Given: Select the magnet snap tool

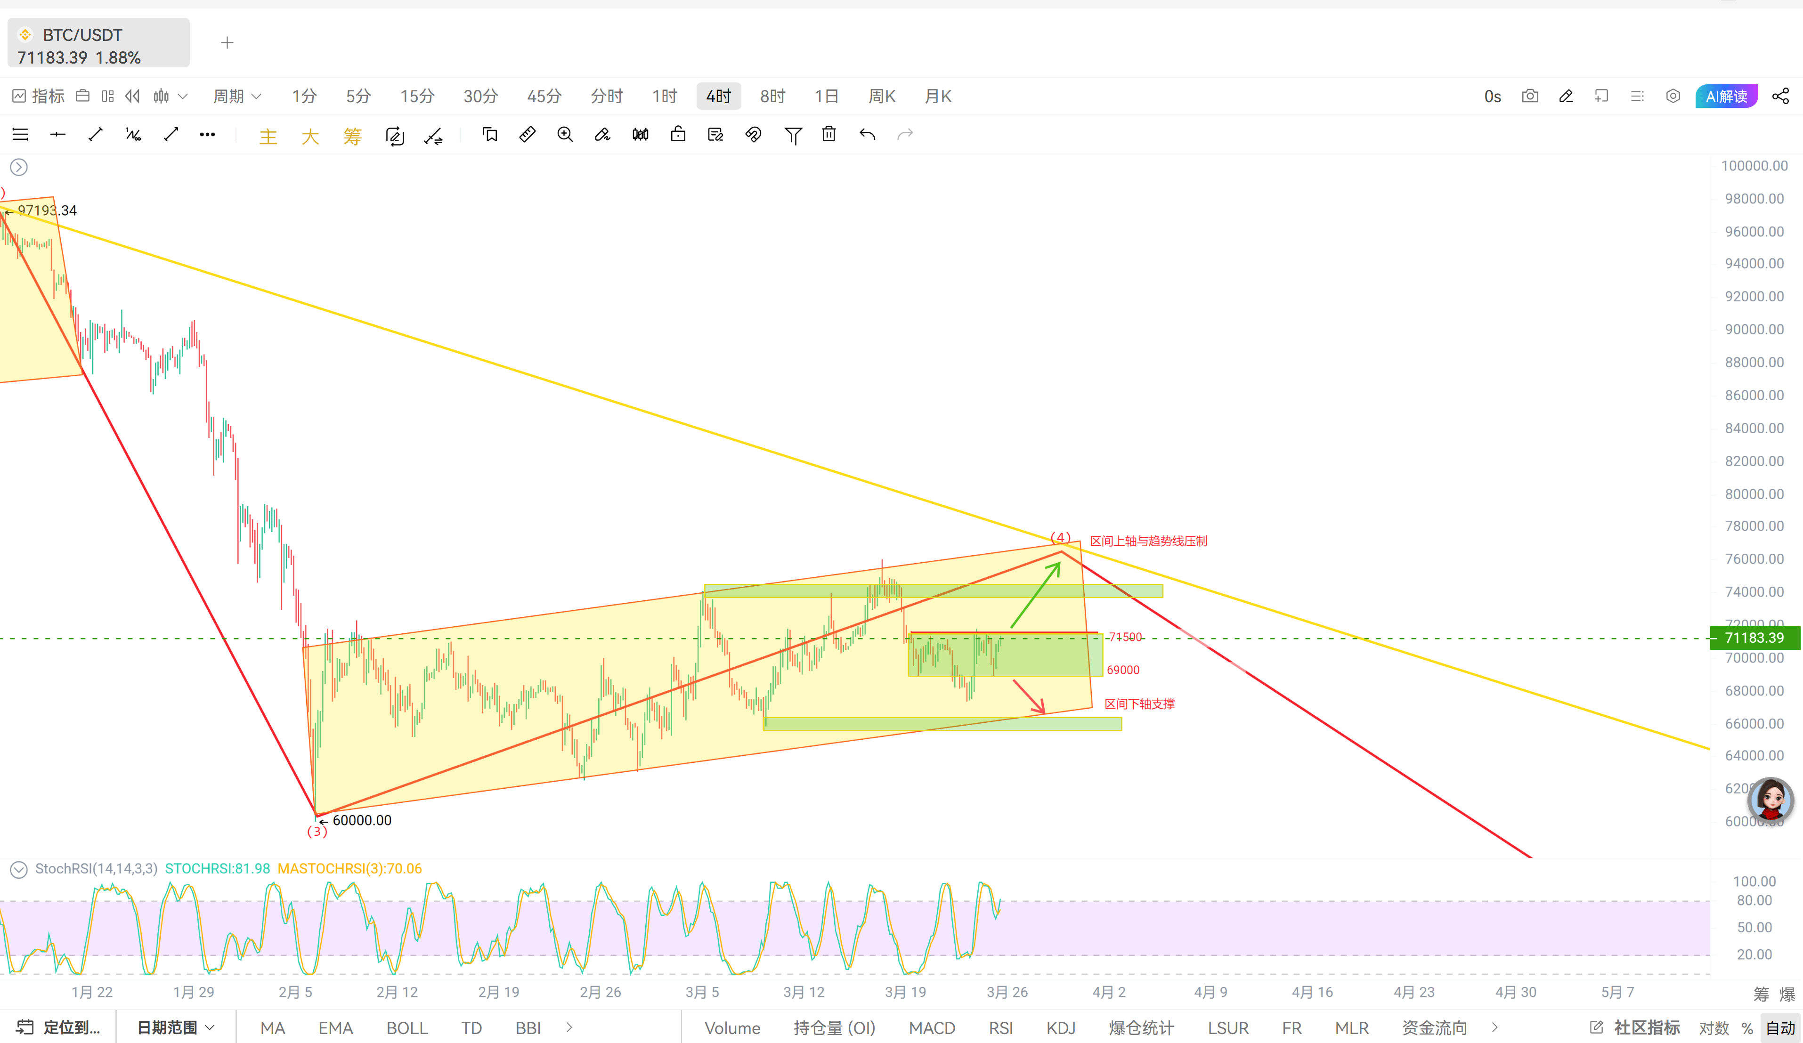Looking at the screenshot, I should [x=754, y=135].
